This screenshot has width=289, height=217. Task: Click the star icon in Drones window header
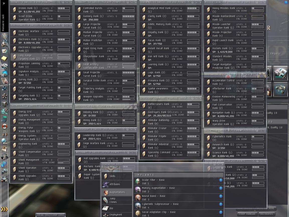click(59, 3)
